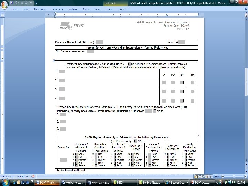Toggle the View Ruler icon above scrollbar
Image resolution: width=248 pixels, height=186 pixels.
pos(246,15)
